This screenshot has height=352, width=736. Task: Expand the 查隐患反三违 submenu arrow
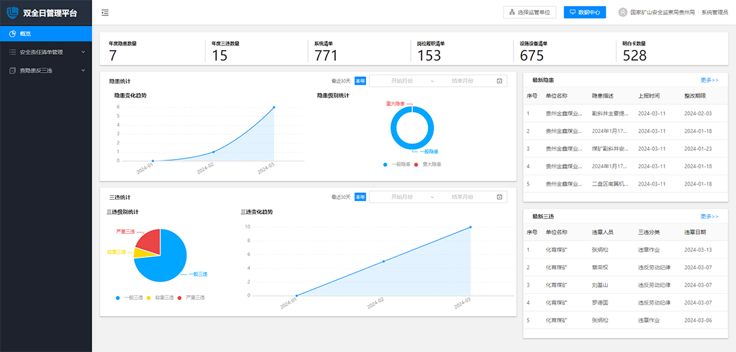(x=83, y=70)
